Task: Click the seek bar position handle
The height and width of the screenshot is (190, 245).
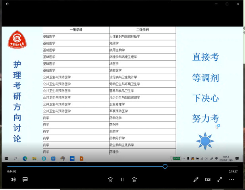Action: coord(165,166)
